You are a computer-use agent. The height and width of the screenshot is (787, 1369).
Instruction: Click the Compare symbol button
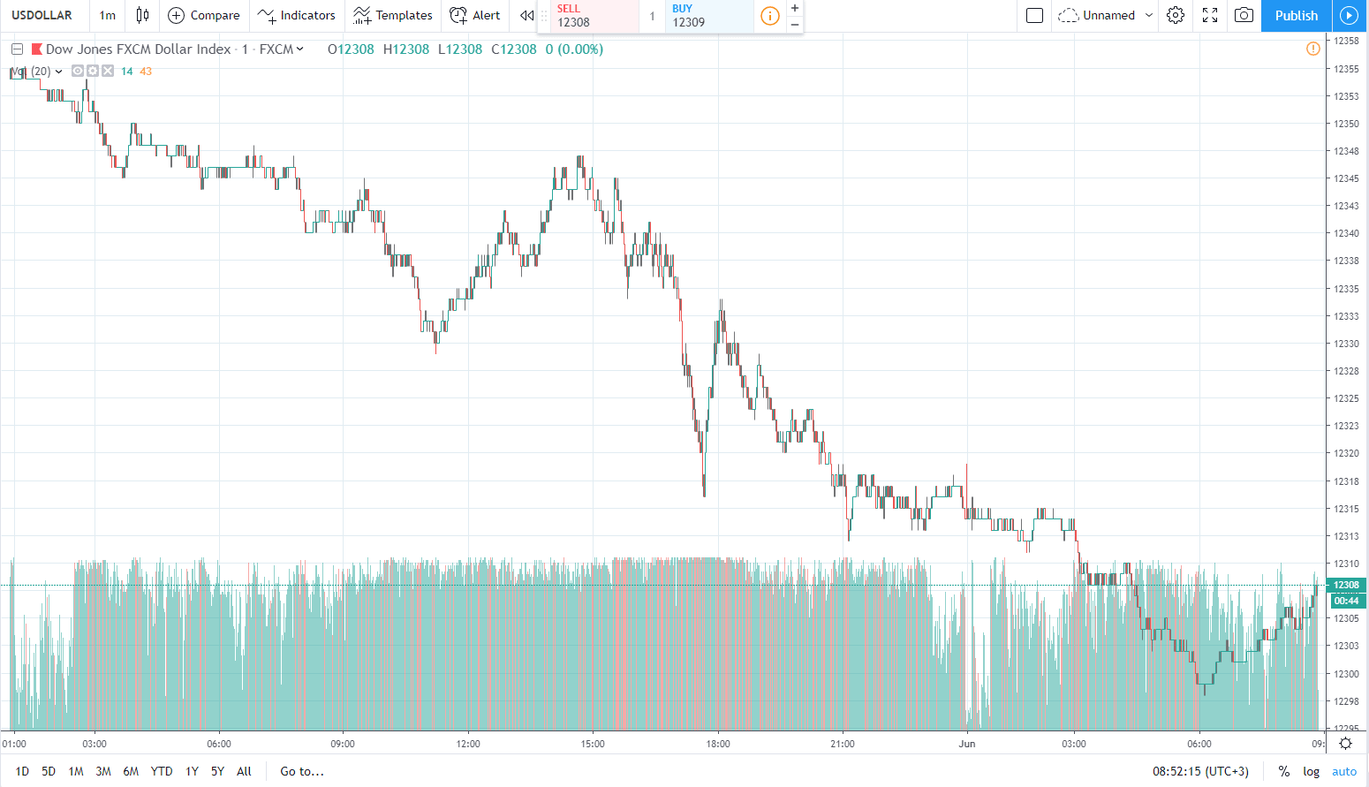pyautogui.click(x=204, y=15)
